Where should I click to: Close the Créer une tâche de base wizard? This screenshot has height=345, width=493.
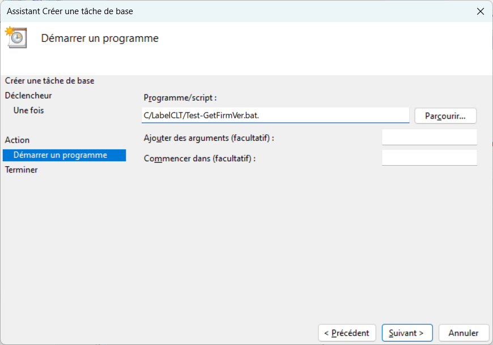(x=480, y=11)
